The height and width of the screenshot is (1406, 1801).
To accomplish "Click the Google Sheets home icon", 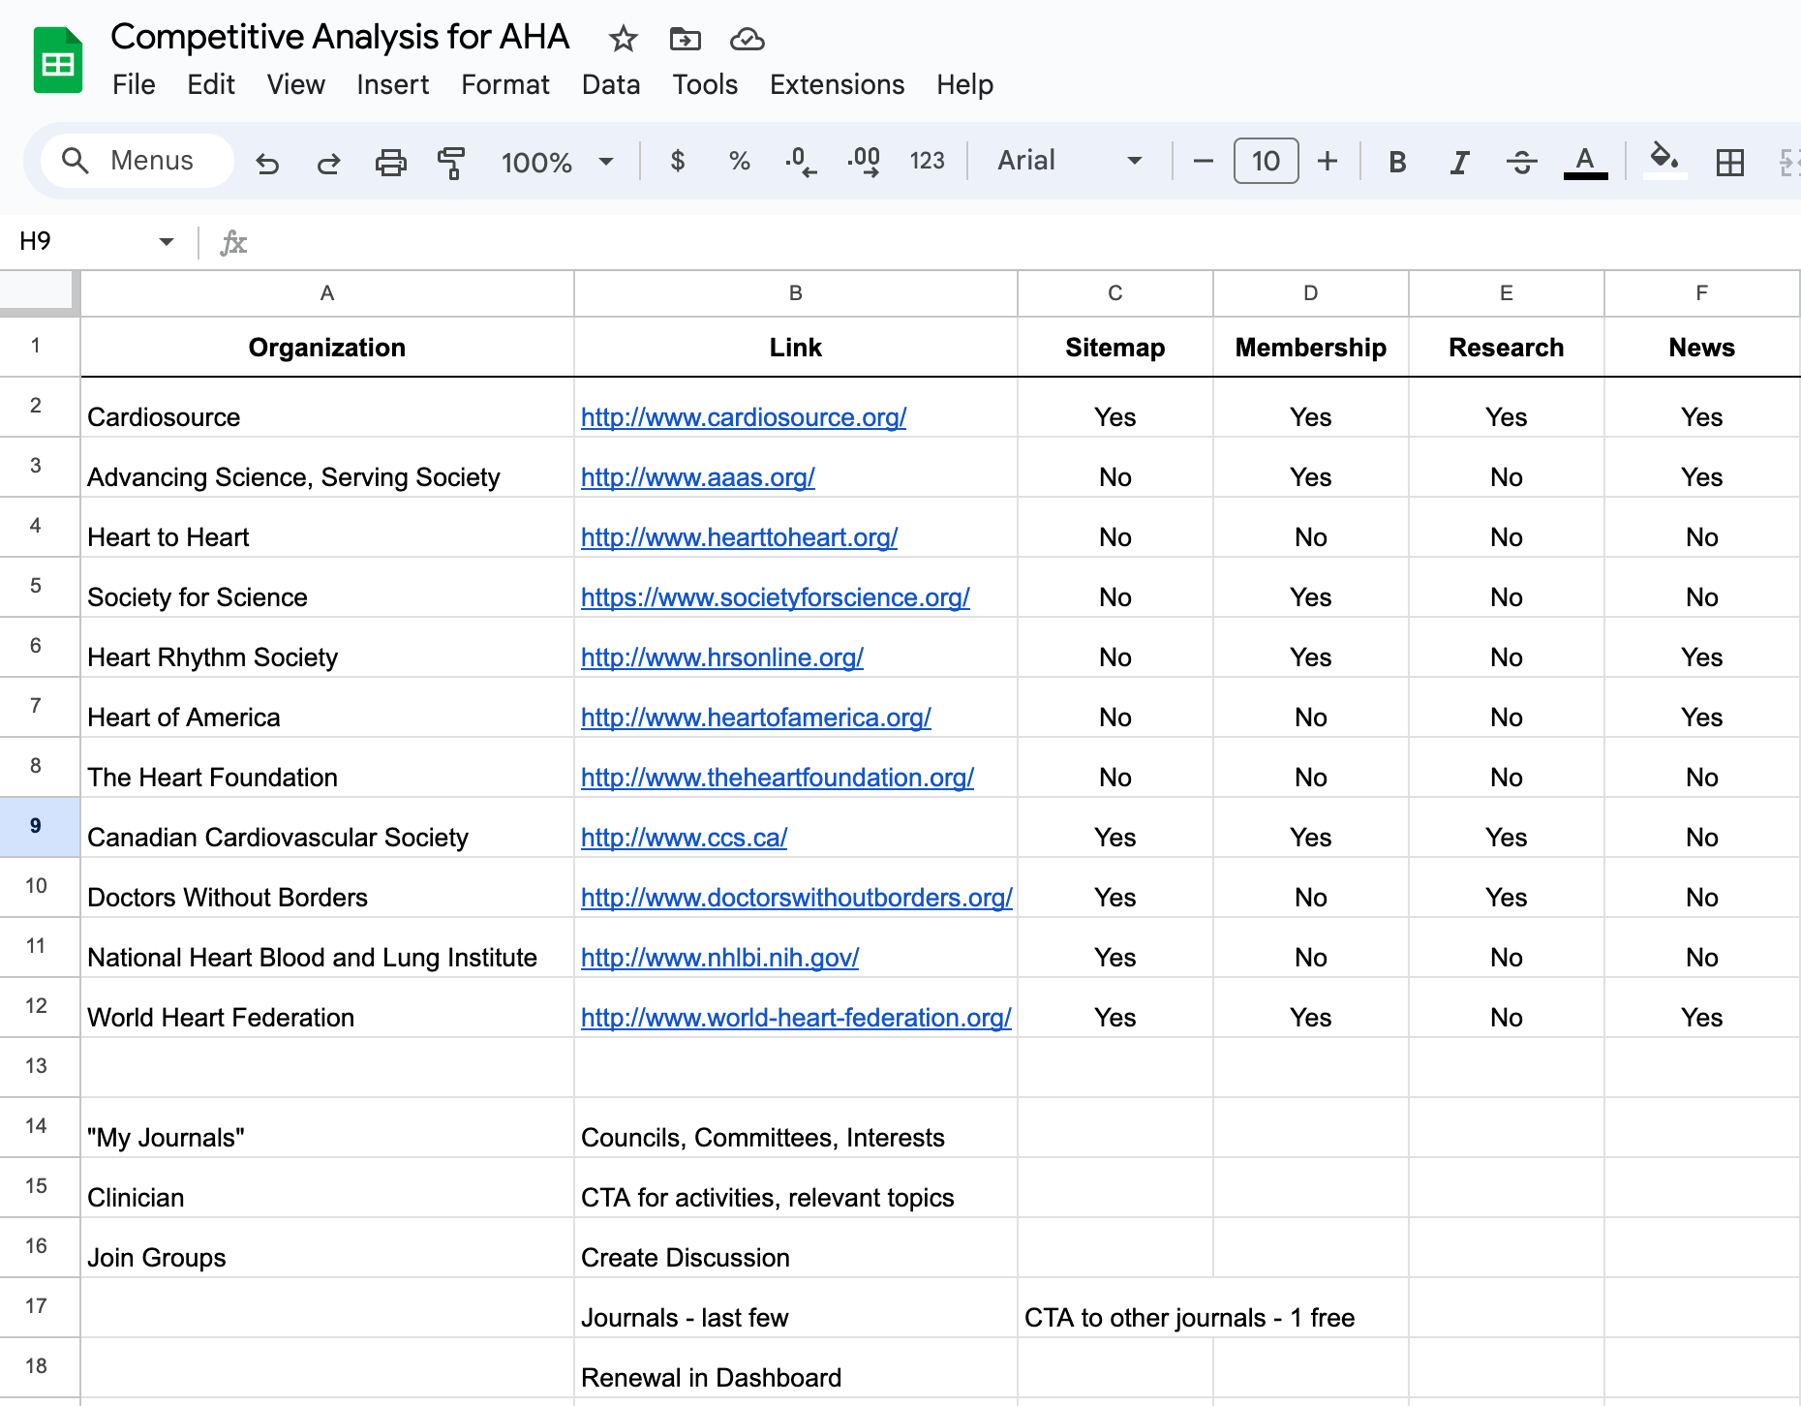I will (58, 60).
